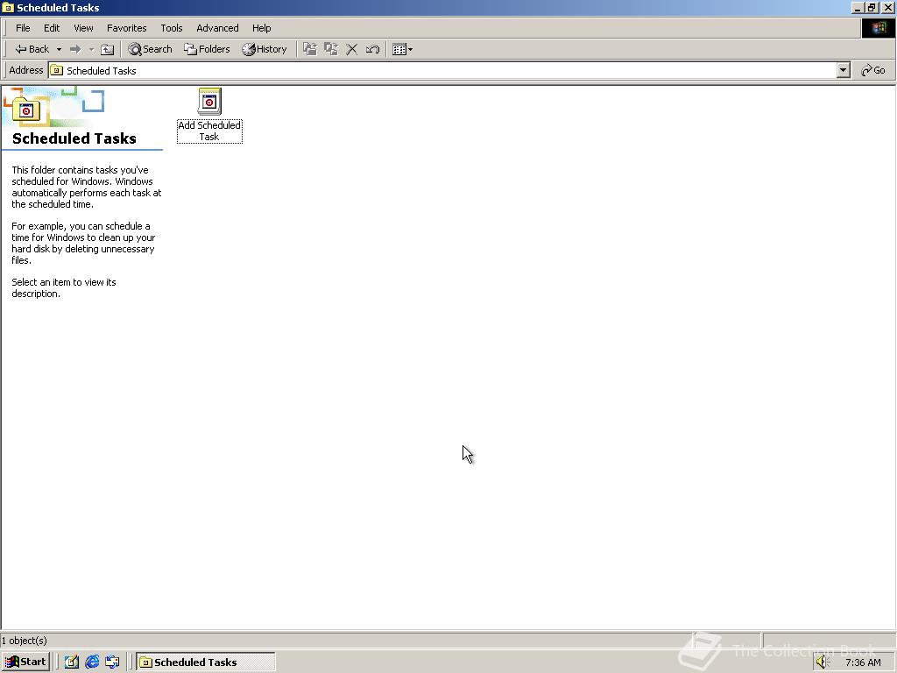Open the Views dropdown button

(403, 49)
